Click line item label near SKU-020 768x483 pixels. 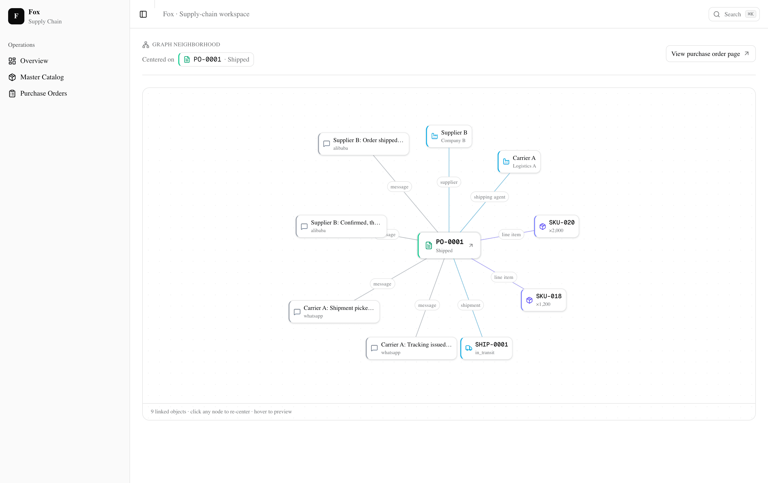coord(511,235)
